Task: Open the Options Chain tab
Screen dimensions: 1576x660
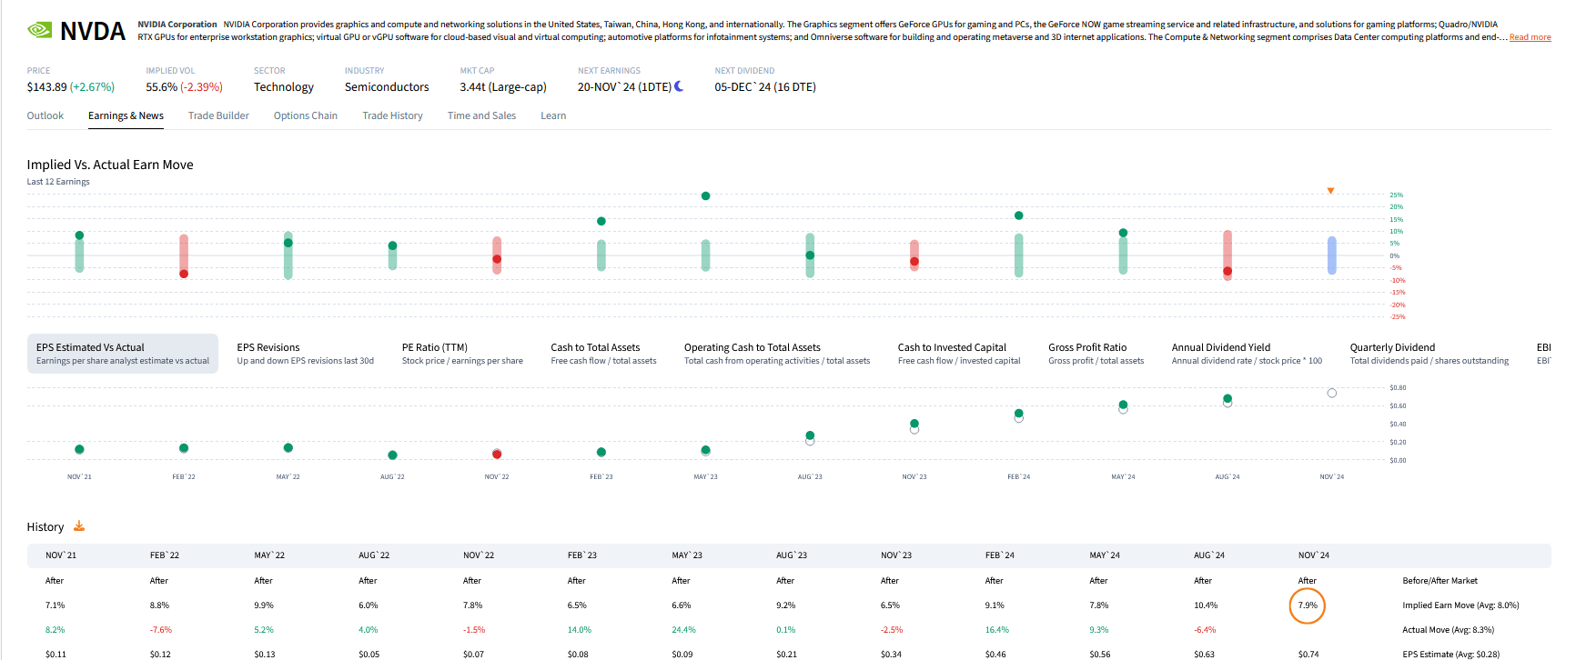Action: coord(306,115)
